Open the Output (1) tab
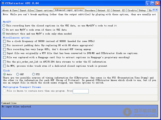Viewport: 161px width, 120px height. click(104, 10)
